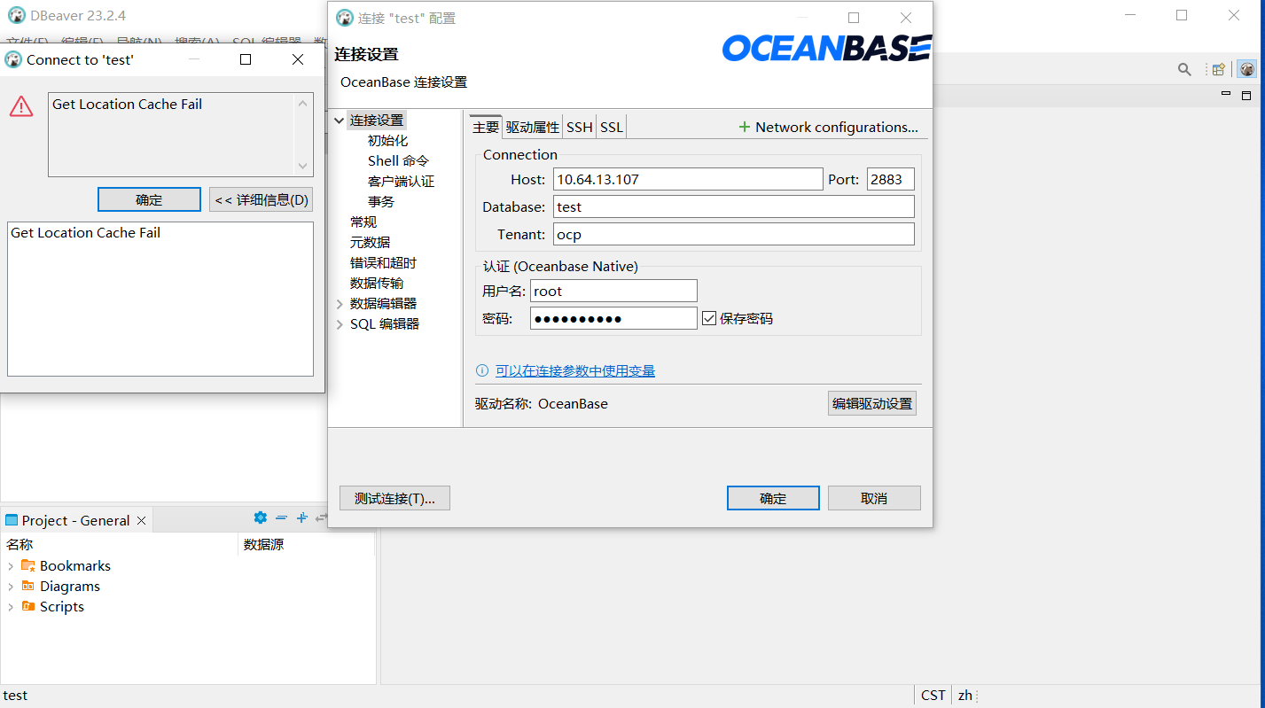Expand the SQL 编辑器 tree node
Image resolution: width=1265 pixels, height=708 pixels.
point(339,323)
